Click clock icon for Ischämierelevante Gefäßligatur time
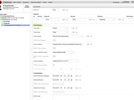Image resolution: width=134 pixels, height=100 pixels. click(x=71, y=76)
